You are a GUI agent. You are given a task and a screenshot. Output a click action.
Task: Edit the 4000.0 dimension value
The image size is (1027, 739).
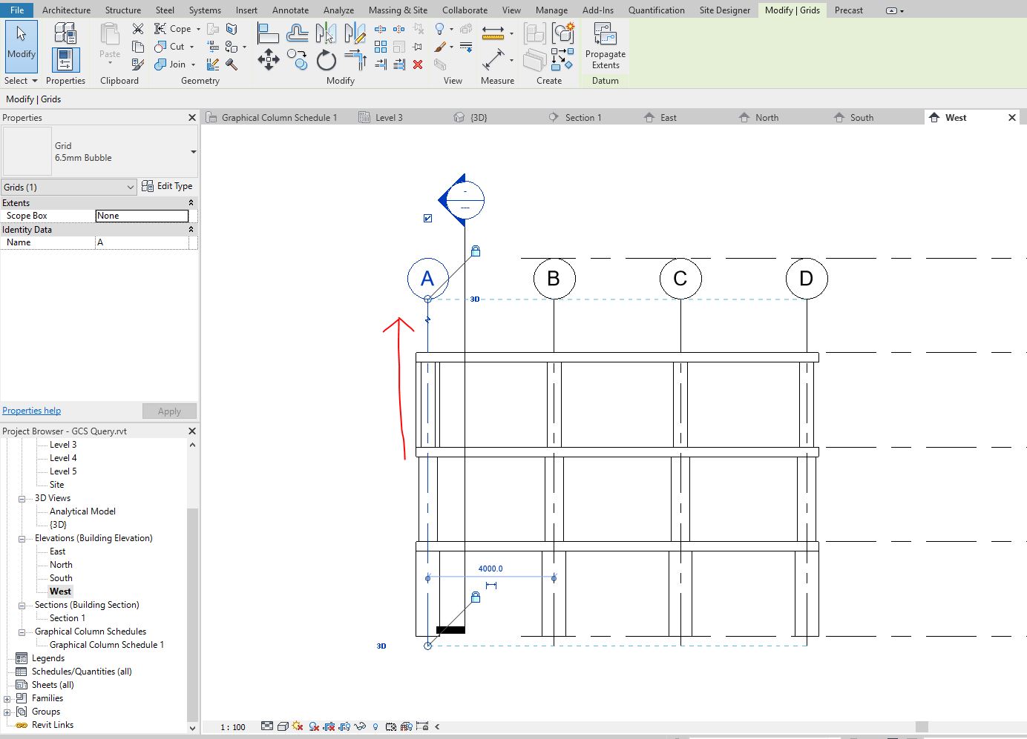coord(490,569)
